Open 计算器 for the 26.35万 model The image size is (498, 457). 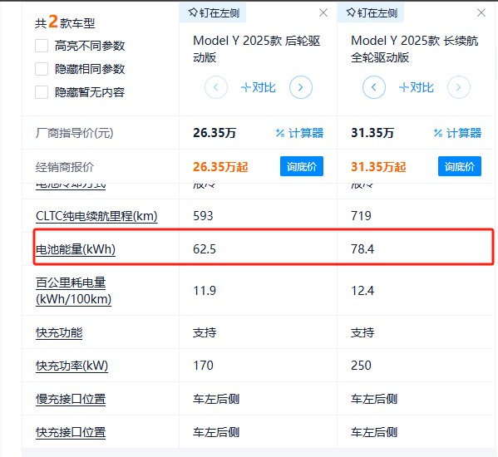[x=300, y=133]
